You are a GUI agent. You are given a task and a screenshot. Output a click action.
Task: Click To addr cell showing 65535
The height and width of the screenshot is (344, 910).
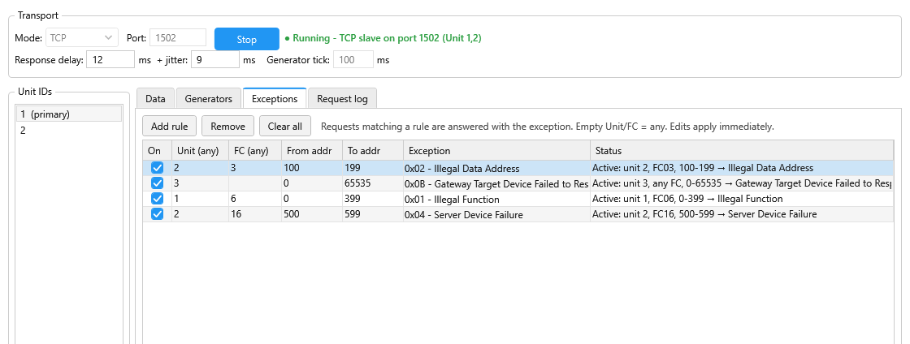pyautogui.click(x=373, y=183)
